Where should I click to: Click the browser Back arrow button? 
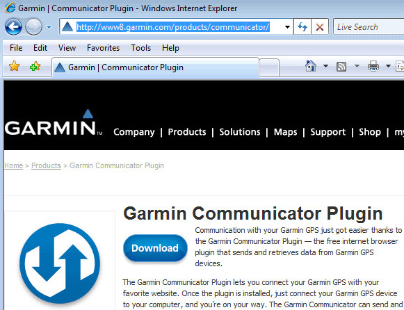[x=13, y=26]
